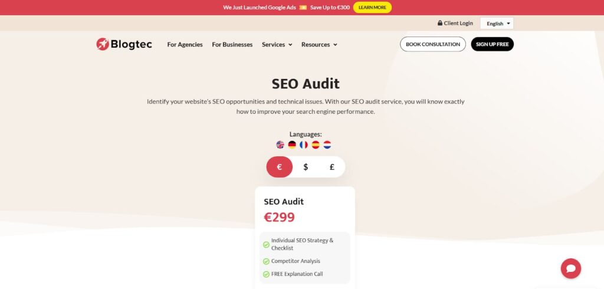Viewport: 604px width, 289px height.
Task: Expand the Resources menu
Action: coord(319,45)
